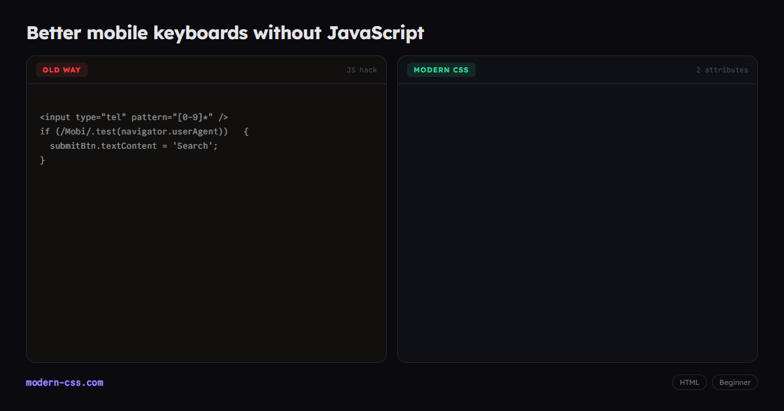The width and height of the screenshot is (784, 411).
Task: Click the "2 attributes" label
Action: 722,70
